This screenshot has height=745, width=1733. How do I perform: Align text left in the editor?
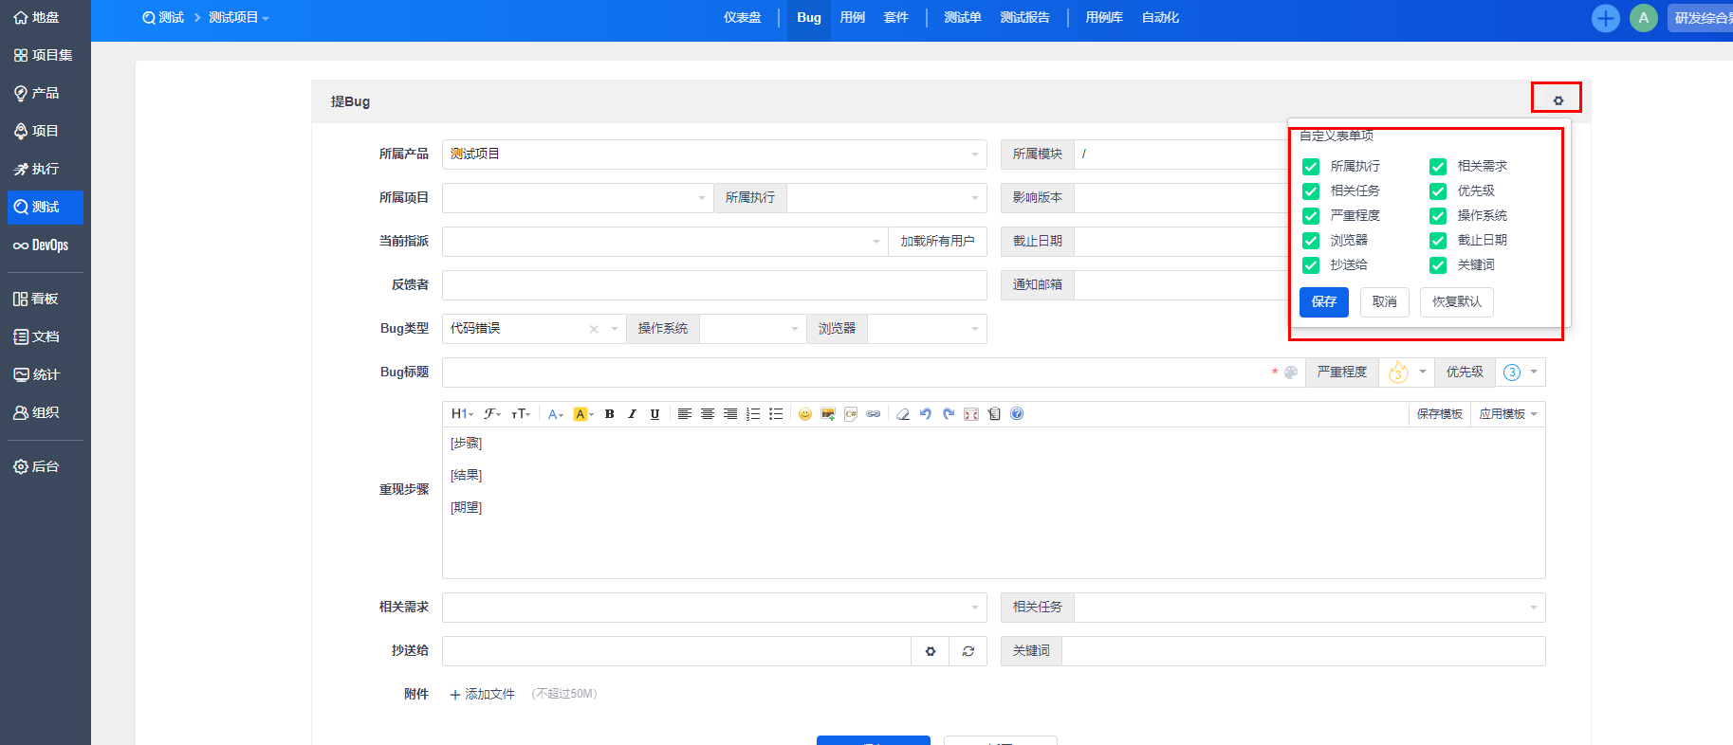pyautogui.click(x=684, y=414)
